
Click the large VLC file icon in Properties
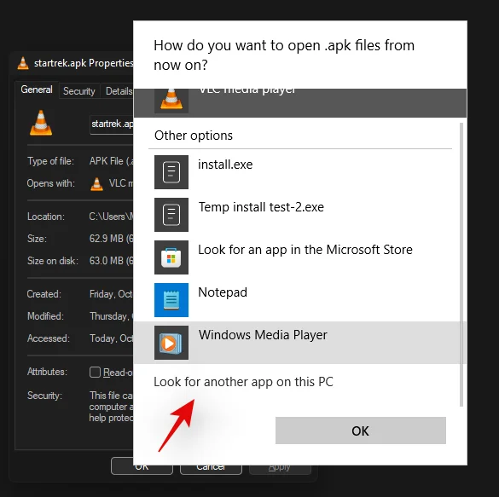click(x=41, y=123)
